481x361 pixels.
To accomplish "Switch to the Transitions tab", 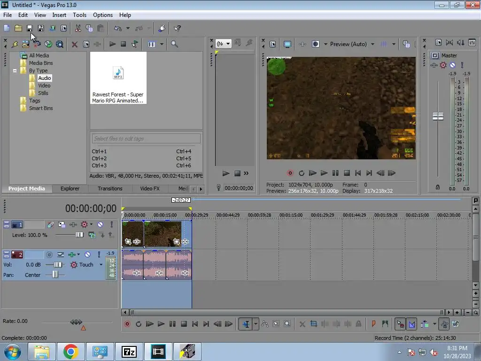I will click(110, 188).
